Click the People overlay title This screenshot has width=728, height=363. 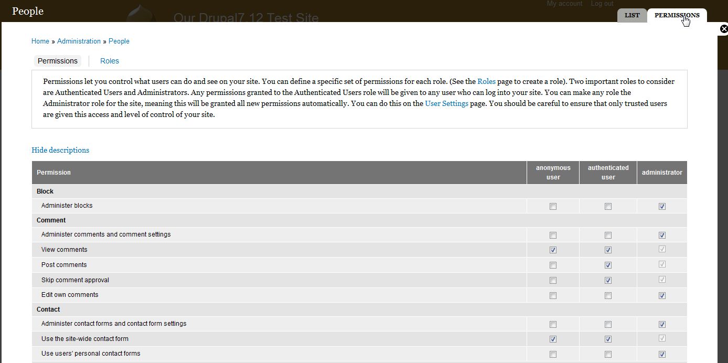point(28,11)
